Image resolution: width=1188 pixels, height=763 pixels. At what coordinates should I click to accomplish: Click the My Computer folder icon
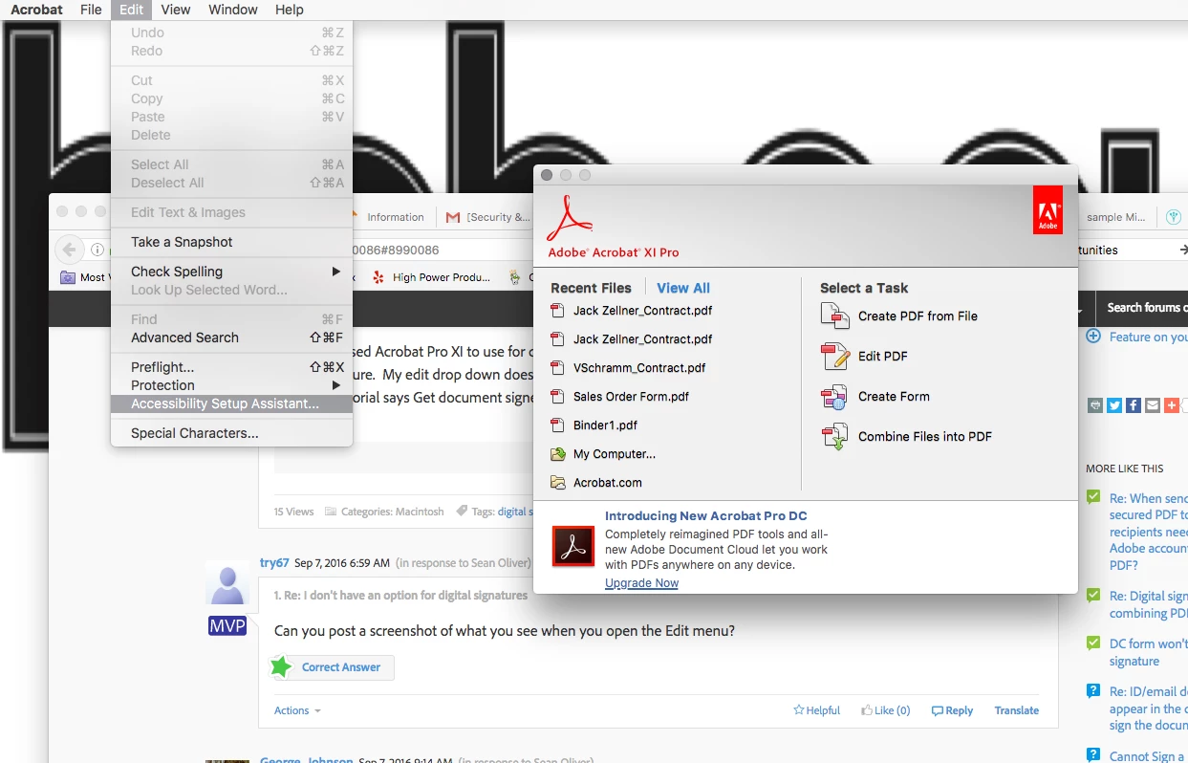pos(558,454)
